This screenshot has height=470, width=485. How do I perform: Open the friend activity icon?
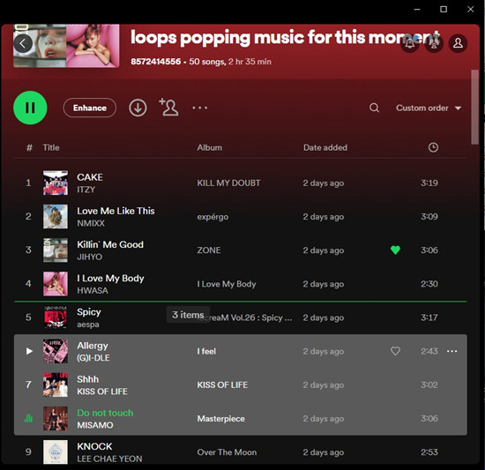coord(434,43)
